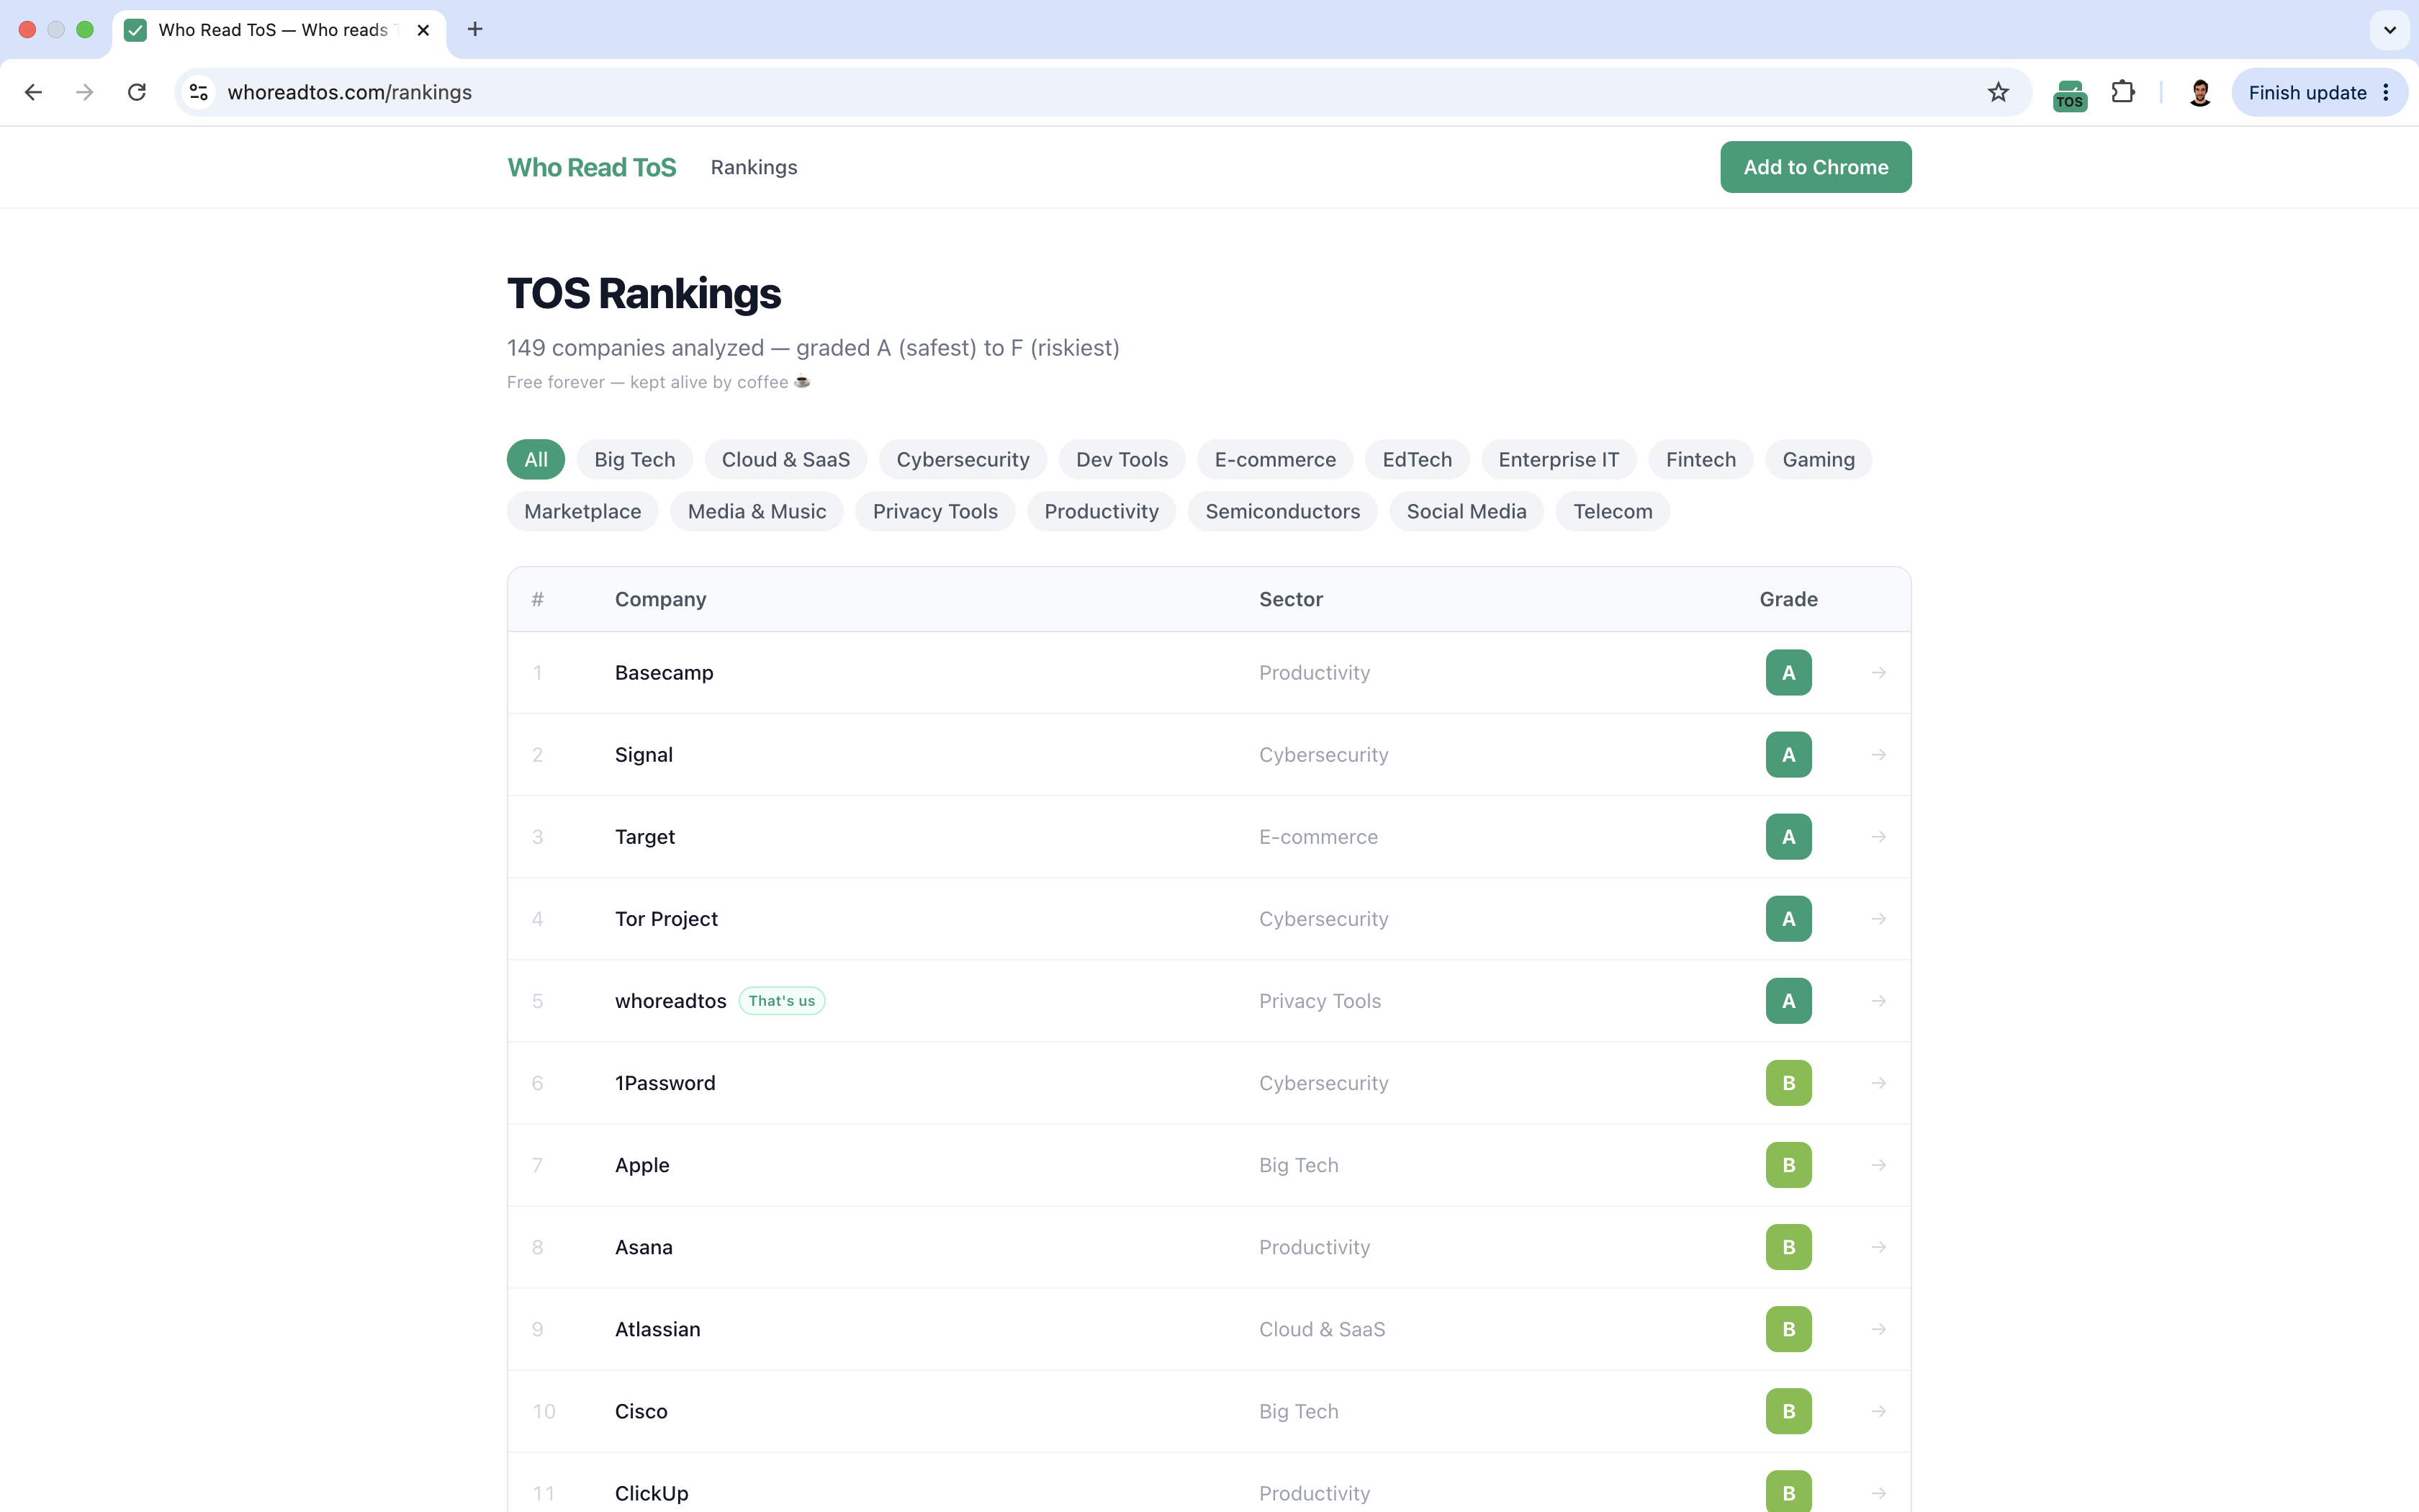2419x1512 pixels.
Task: Filter by Telecom sector
Action: (x=1613, y=511)
